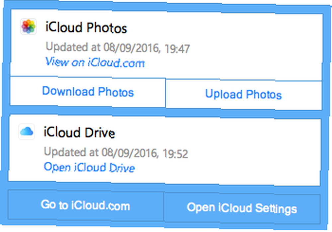Select the Download Photos button
332x232 pixels.
point(88,92)
